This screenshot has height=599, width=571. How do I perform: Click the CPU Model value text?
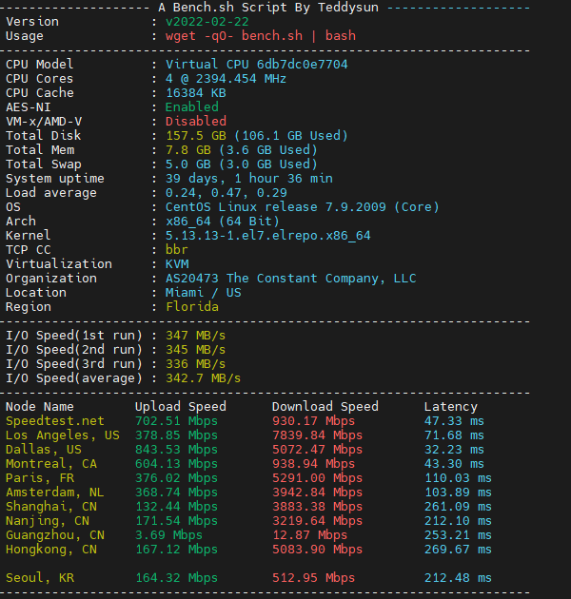tap(256, 65)
